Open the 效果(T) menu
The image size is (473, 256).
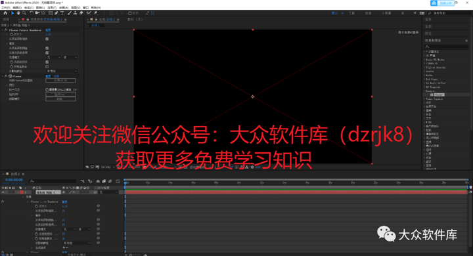52,7
